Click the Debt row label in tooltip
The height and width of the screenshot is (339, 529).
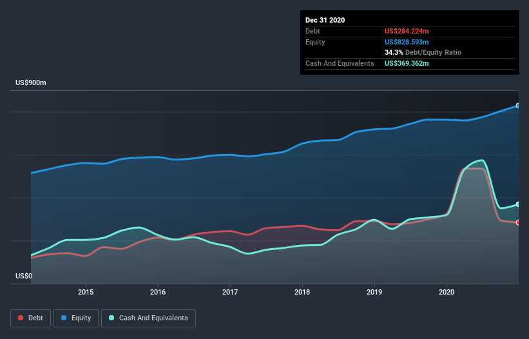[313, 31]
